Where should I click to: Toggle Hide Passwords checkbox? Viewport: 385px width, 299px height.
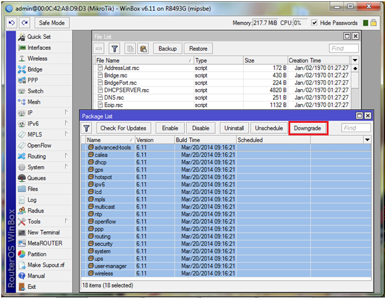(314, 23)
